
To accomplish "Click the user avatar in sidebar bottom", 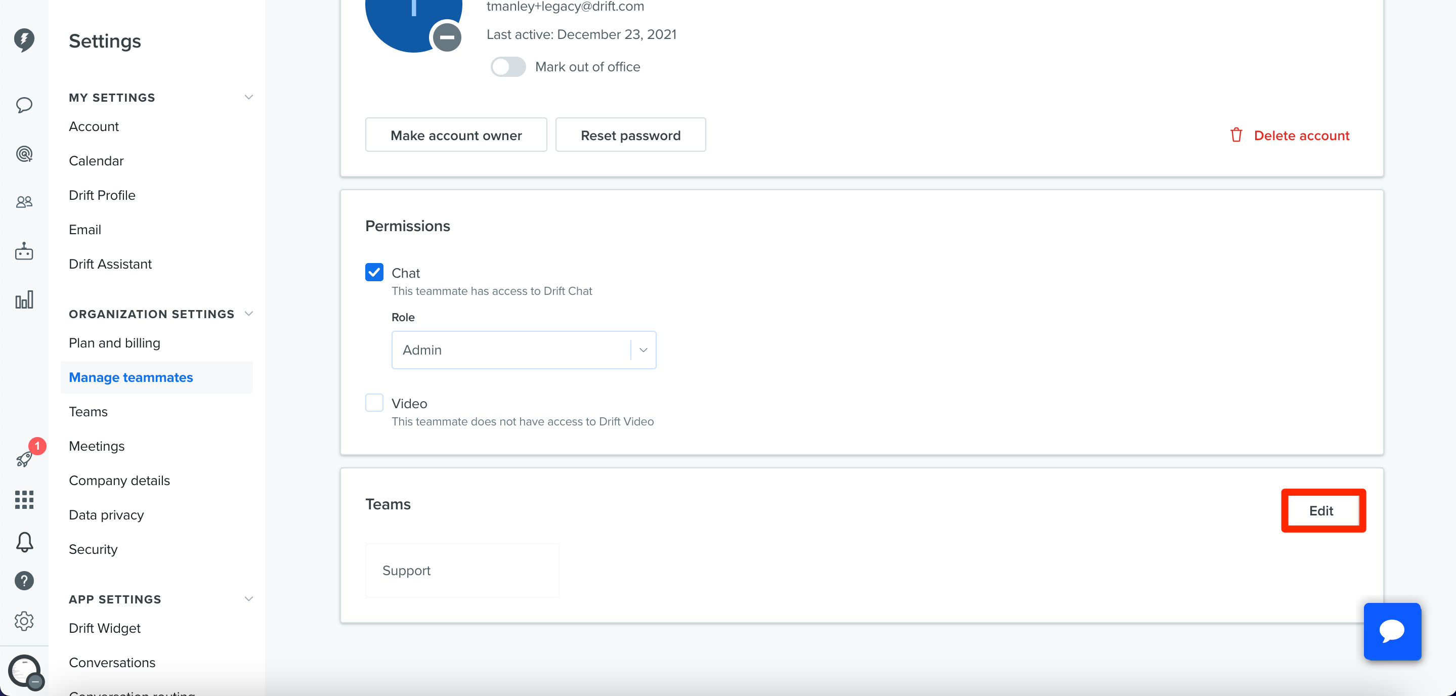I will [x=25, y=671].
